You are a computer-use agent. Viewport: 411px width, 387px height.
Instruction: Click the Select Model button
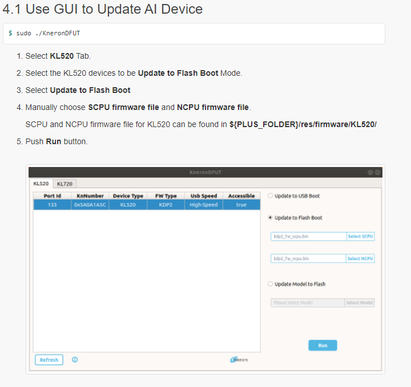[x=360, y=303]
